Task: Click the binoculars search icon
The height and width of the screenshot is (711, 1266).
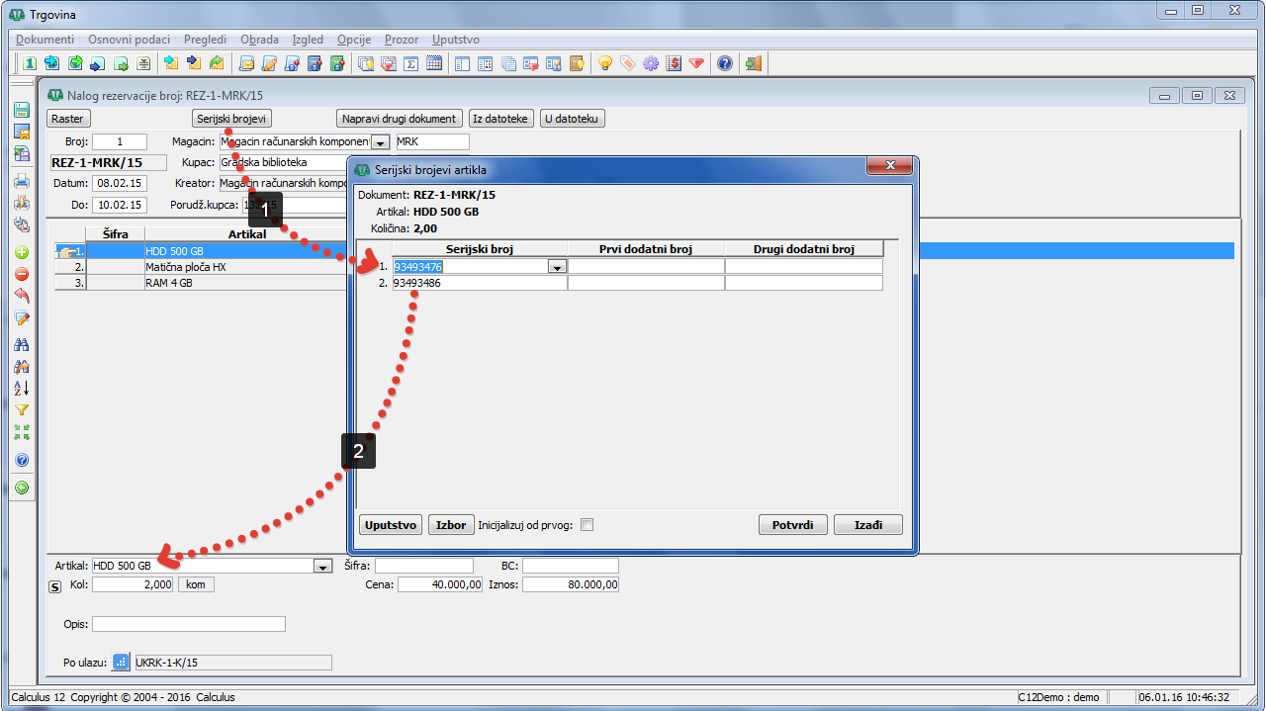Action: tap(22, 344)
